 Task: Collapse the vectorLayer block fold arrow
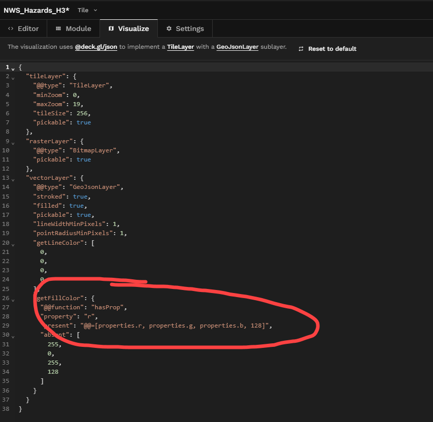(13, 180)
